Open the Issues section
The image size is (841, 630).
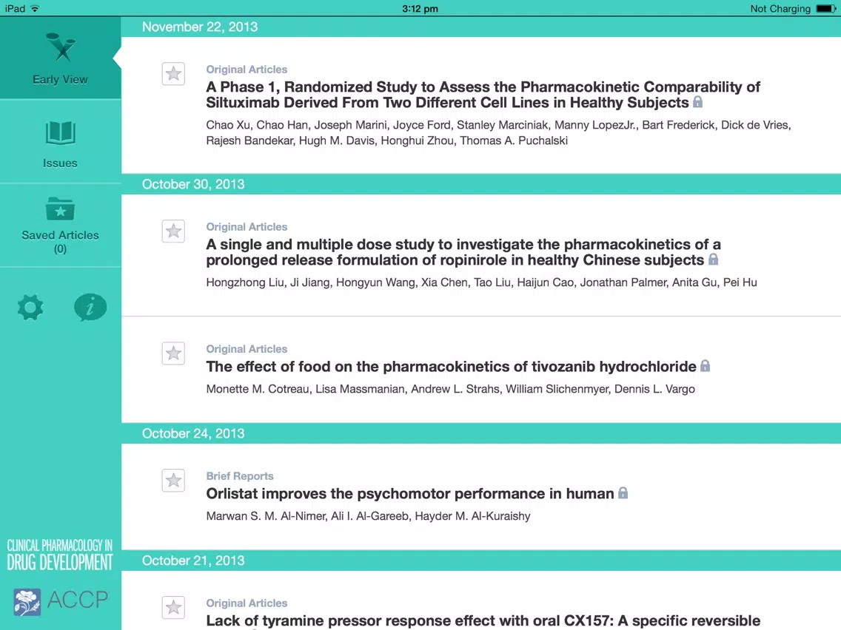pos(60,142)
